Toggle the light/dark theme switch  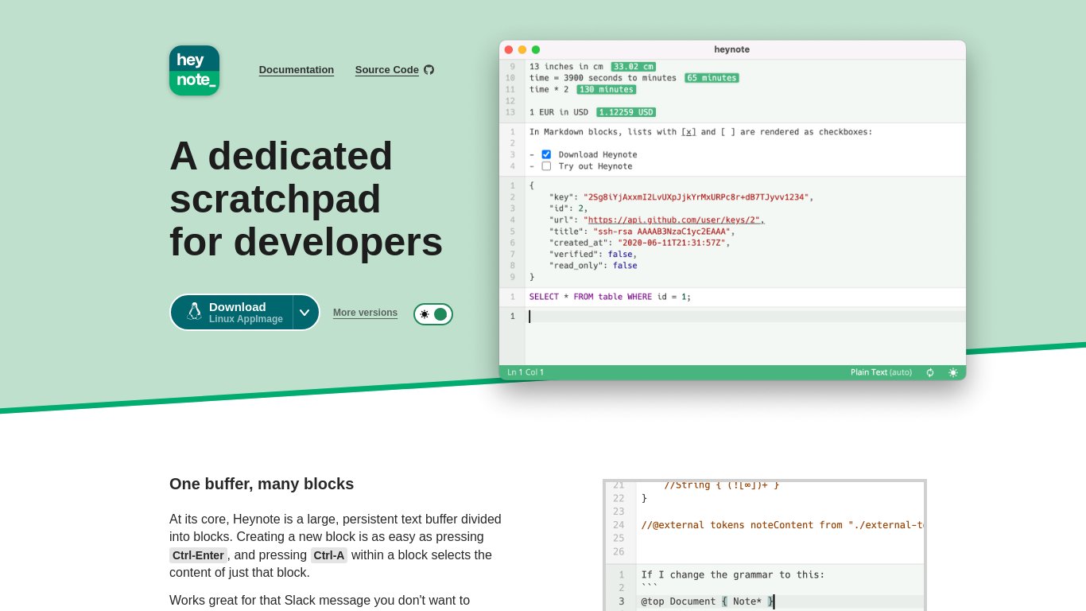pyautogui.click(x=433, y=314)
